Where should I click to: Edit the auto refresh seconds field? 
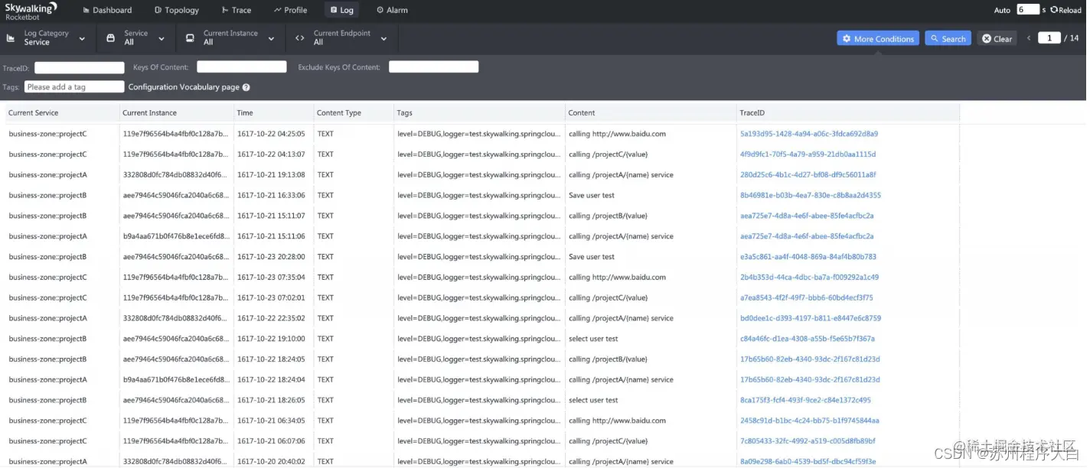[1027, 10]
